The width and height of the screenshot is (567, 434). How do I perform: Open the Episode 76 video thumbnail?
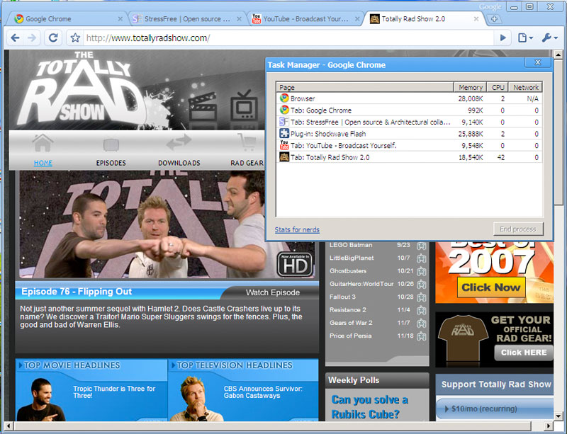(167, 224)
